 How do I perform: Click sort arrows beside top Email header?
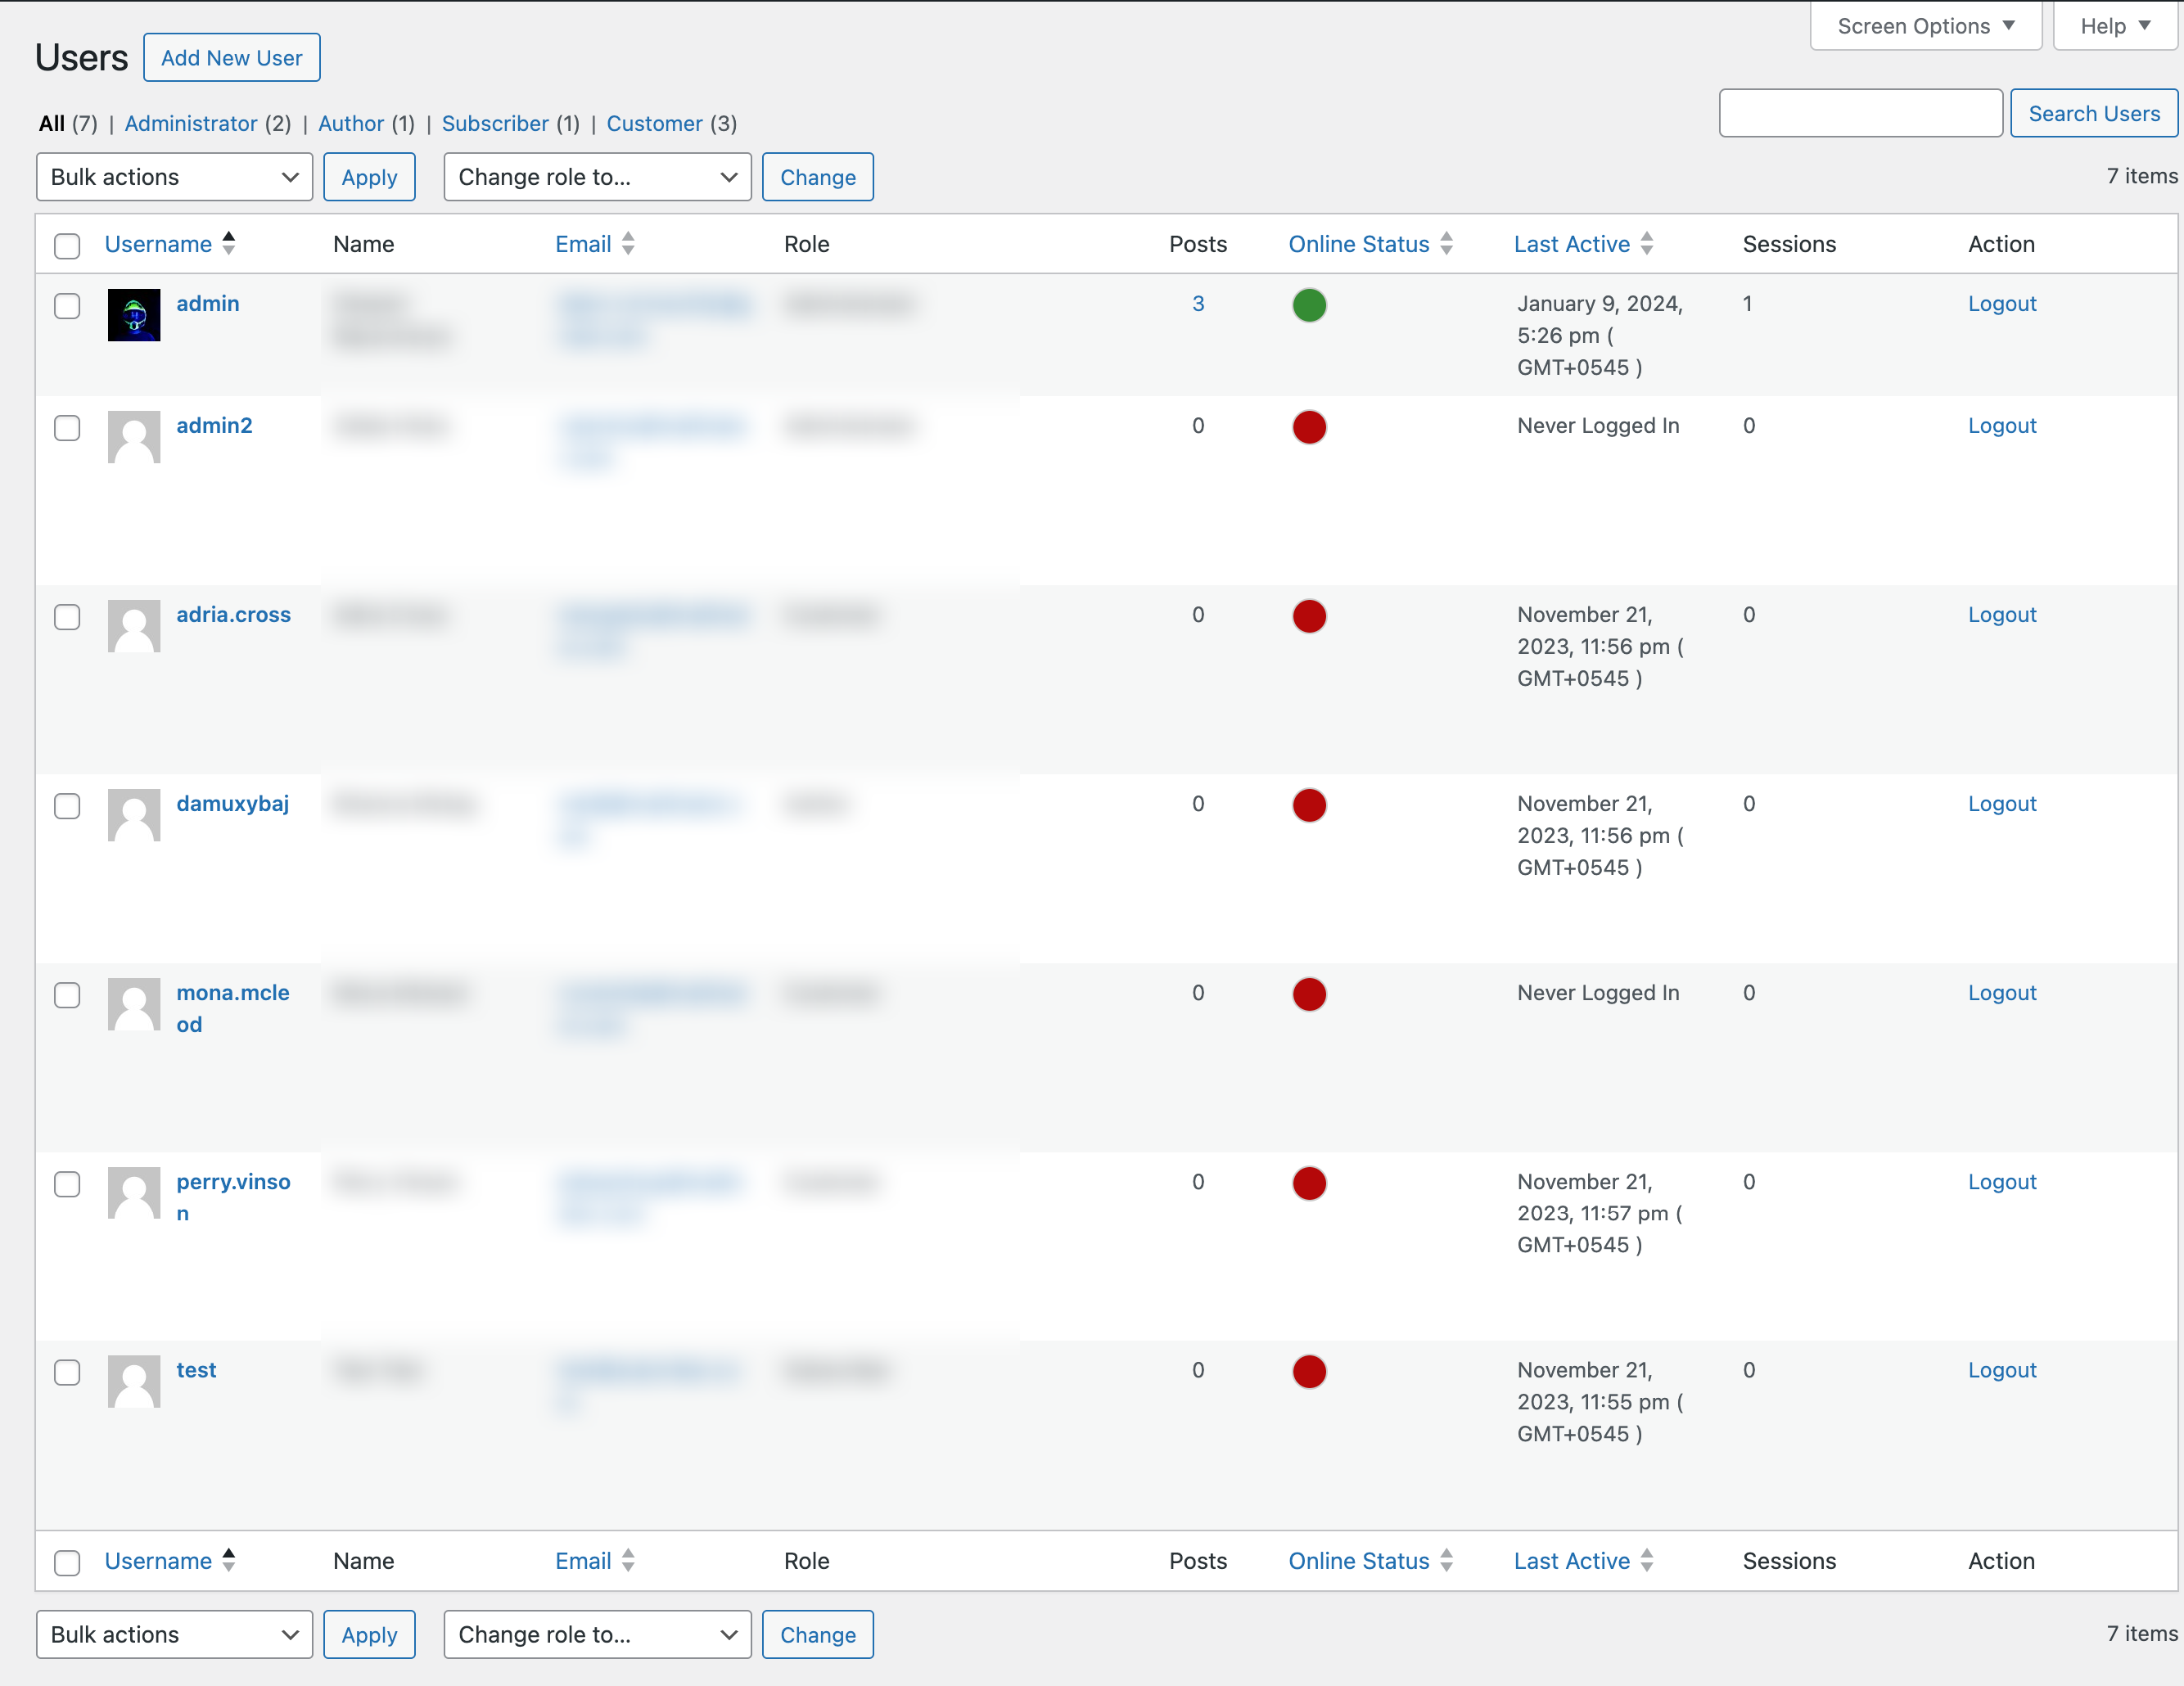(628, 243)
